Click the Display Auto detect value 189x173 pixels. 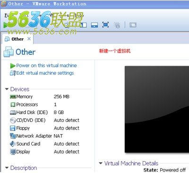[67, 152]
